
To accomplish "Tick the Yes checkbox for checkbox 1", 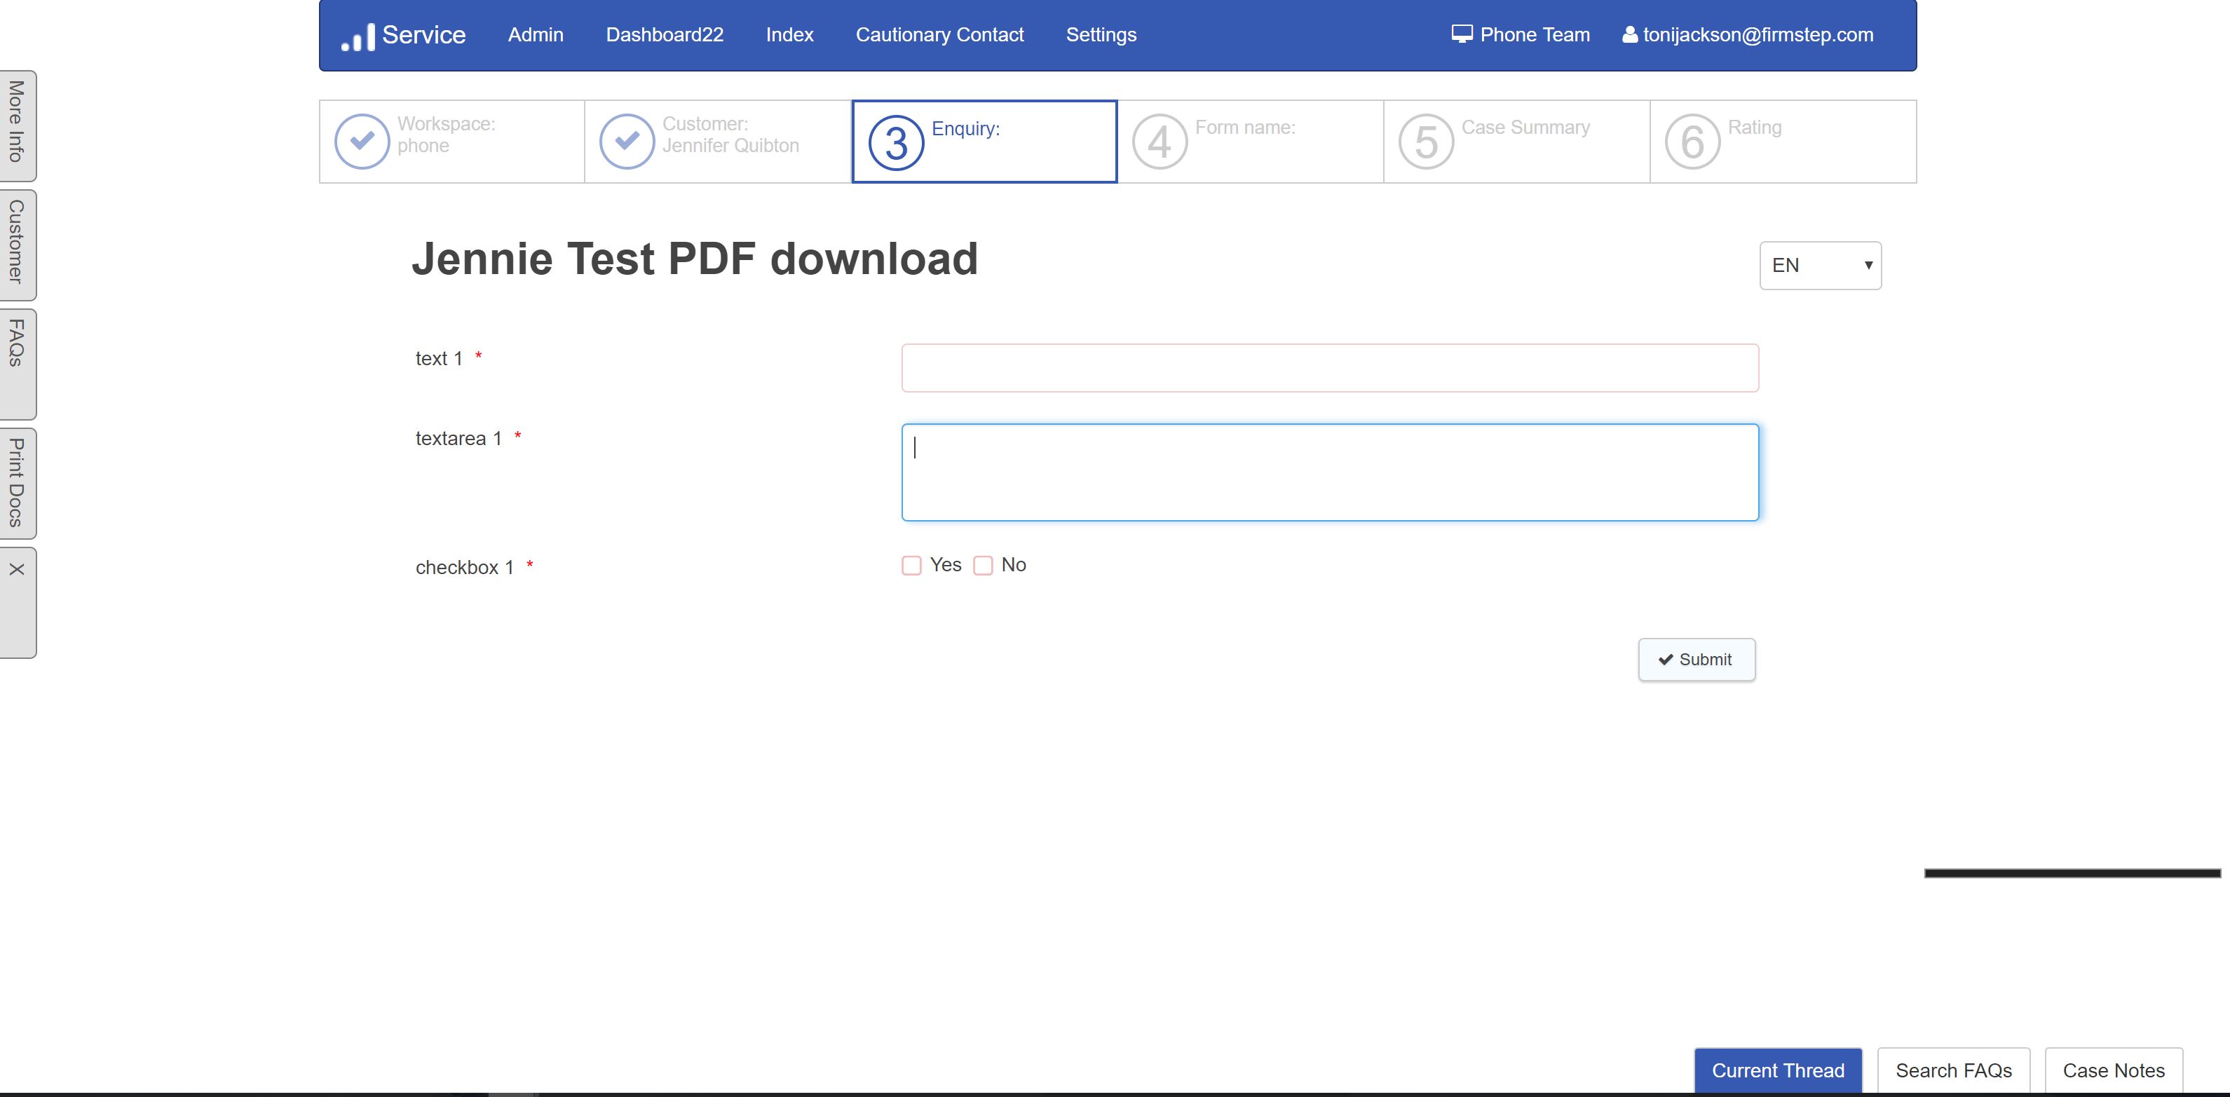I will tap(911, 566).
